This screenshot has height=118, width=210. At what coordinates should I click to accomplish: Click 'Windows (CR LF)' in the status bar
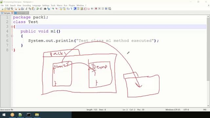click(173, 110)
